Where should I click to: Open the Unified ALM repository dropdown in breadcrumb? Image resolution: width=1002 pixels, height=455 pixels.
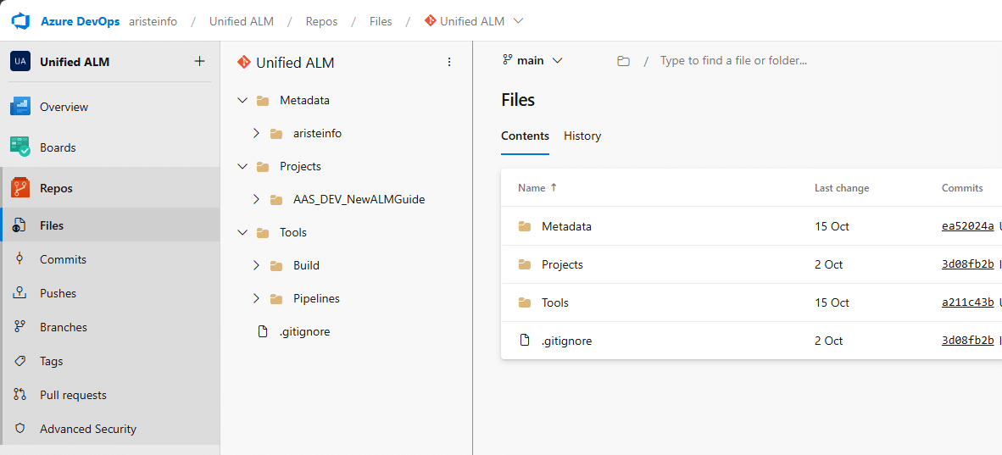tap(518, 21)
